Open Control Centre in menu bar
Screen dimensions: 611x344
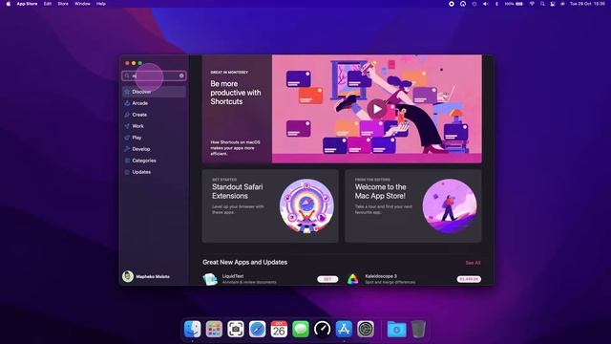[x=553, y=4]
